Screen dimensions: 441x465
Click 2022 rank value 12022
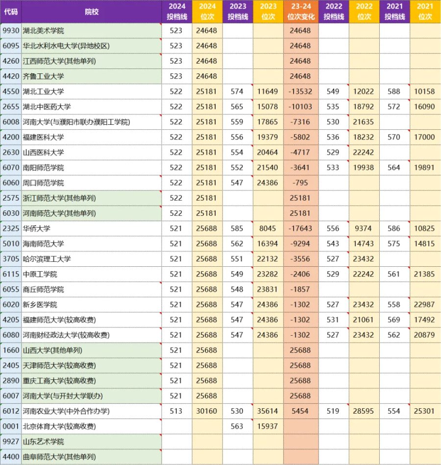tap(364, 92)
